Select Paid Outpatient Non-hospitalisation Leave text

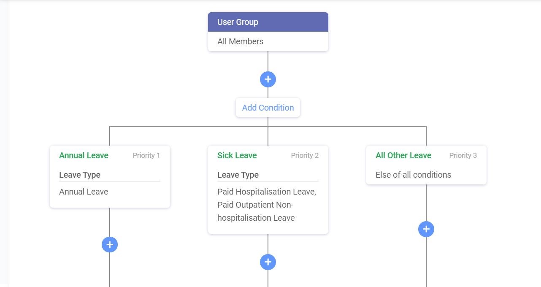tap(256, 211)
